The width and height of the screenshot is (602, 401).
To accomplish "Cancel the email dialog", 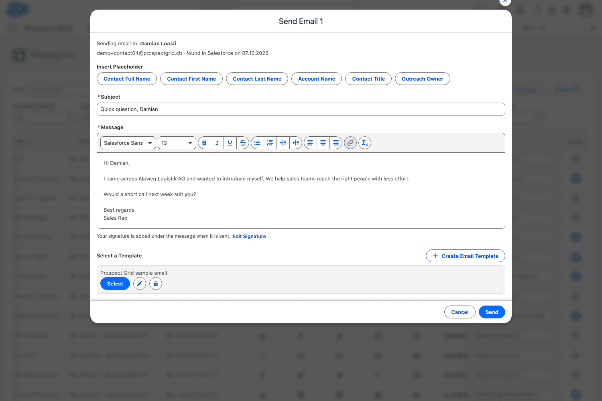I will [x=460, y=312].
